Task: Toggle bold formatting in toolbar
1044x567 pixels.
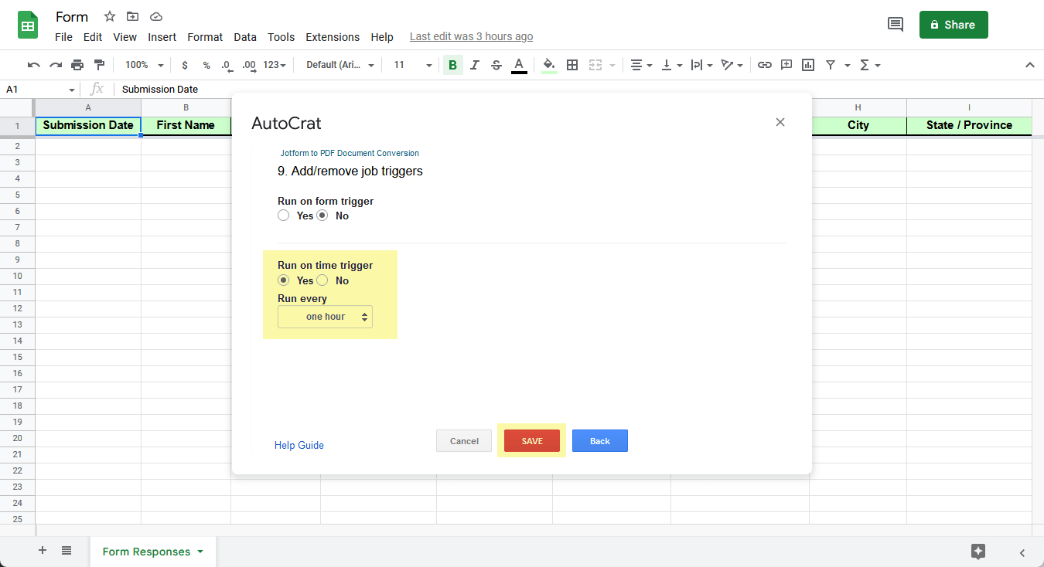Action: pyautogui.click(x=452, y=65)
